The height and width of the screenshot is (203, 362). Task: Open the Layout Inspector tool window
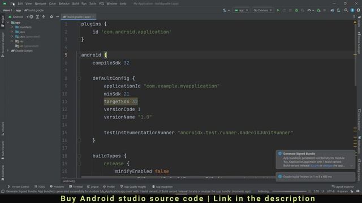(x=343, y=187)
